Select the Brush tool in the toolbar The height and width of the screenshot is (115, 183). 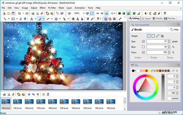click(x=40, y=19)
